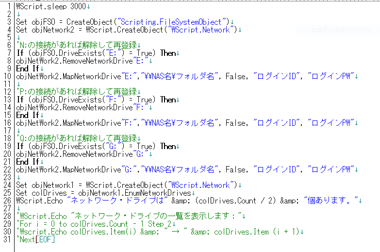
Task: Click "ログインID" string on line 10
Action: coord(277,76)
